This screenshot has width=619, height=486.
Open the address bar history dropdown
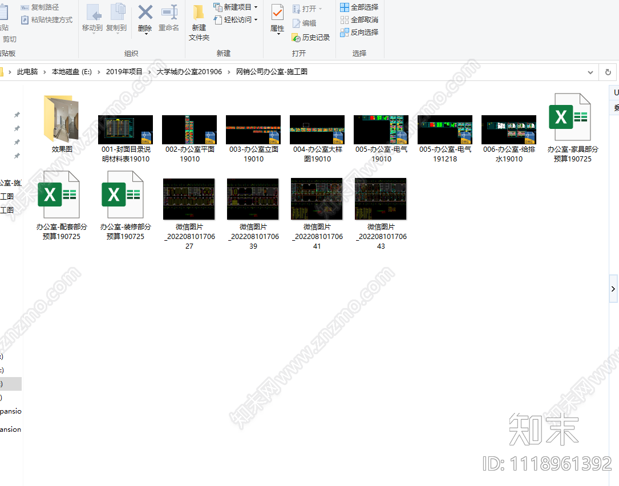click(x=590, y=72)
